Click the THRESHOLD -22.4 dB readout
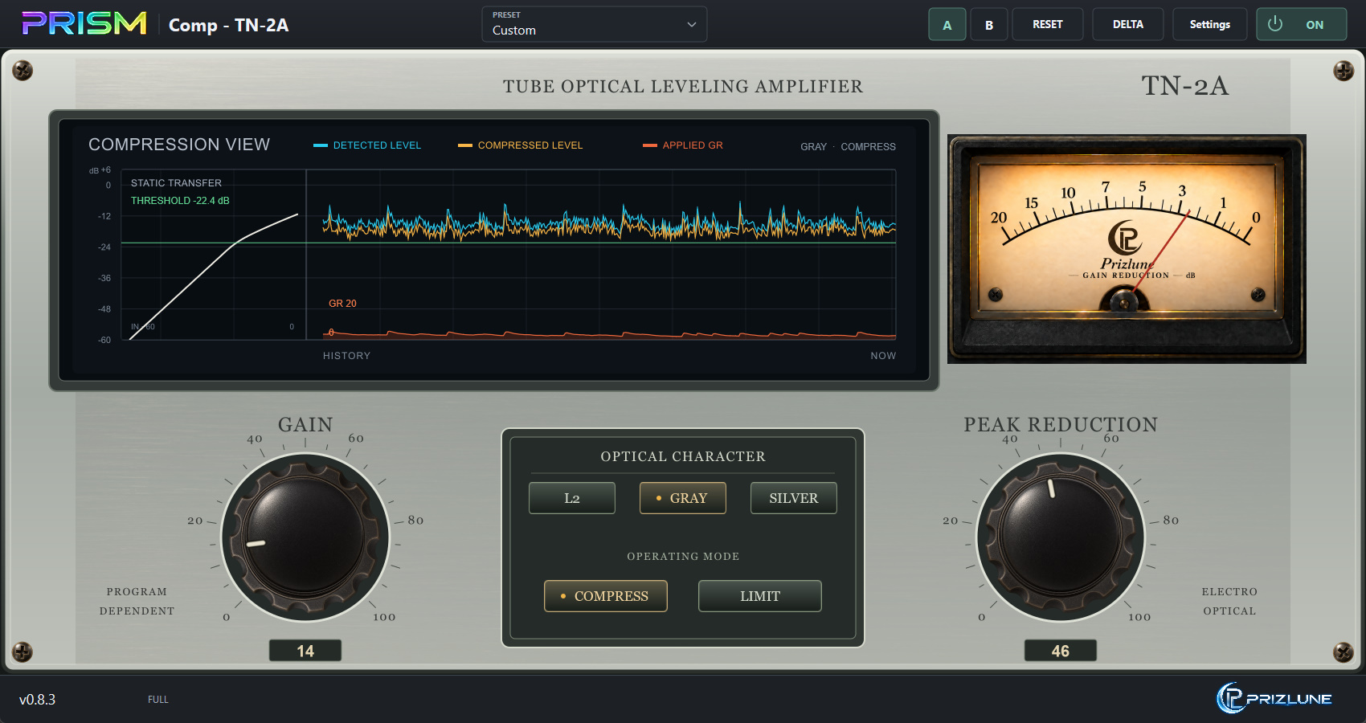 point(180,201)
